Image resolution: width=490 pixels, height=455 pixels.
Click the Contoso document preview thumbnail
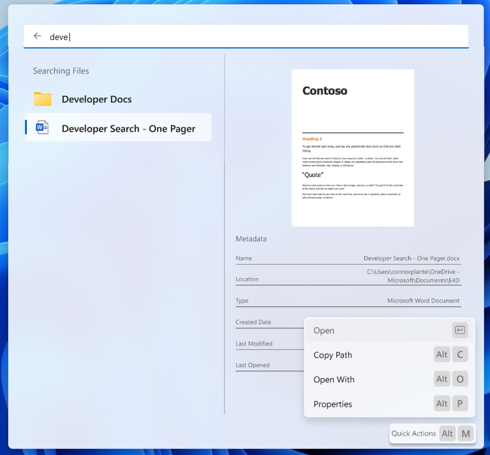tap(352, 148)
